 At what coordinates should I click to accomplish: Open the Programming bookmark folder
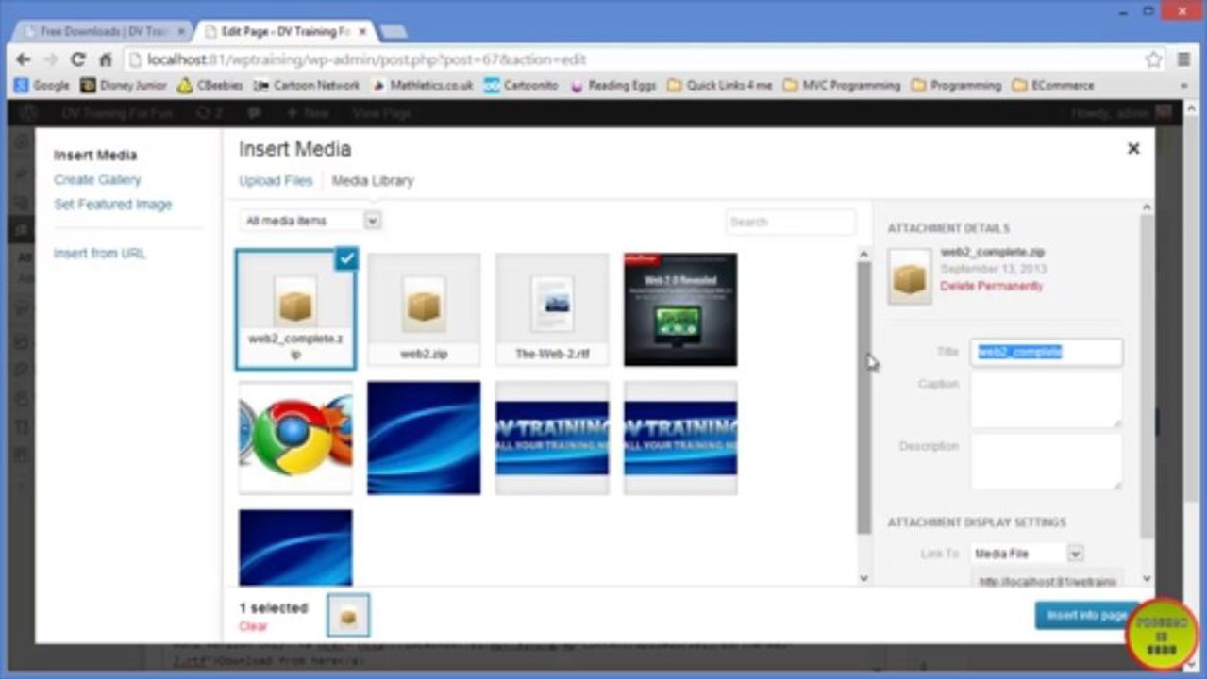(x=956, y=85)
